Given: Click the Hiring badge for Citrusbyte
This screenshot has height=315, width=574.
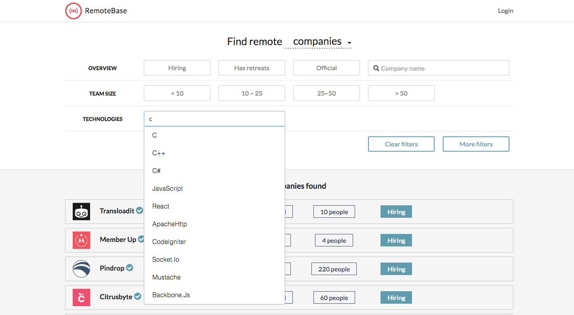Looking at the screenshot, I should click(x=396, y=298).
